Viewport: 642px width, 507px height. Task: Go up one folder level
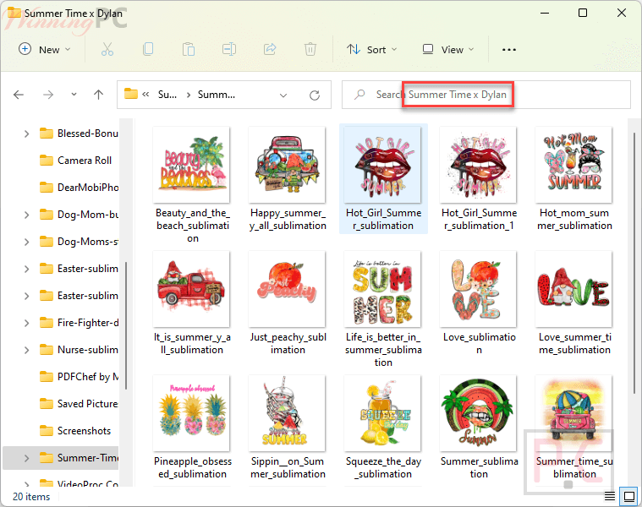[98, 95]
